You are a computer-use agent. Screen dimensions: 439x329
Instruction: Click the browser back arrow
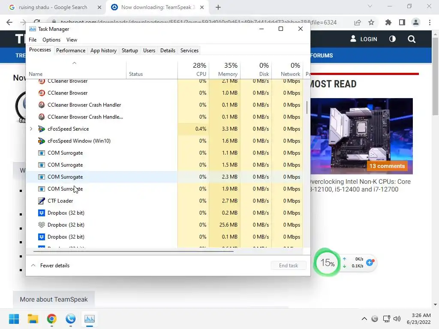(9, 22)
